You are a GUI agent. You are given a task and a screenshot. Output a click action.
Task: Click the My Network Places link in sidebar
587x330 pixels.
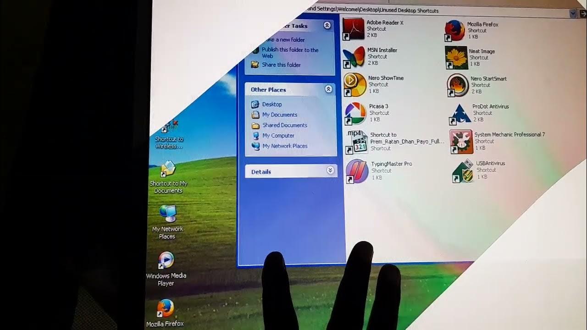(285, 146)
